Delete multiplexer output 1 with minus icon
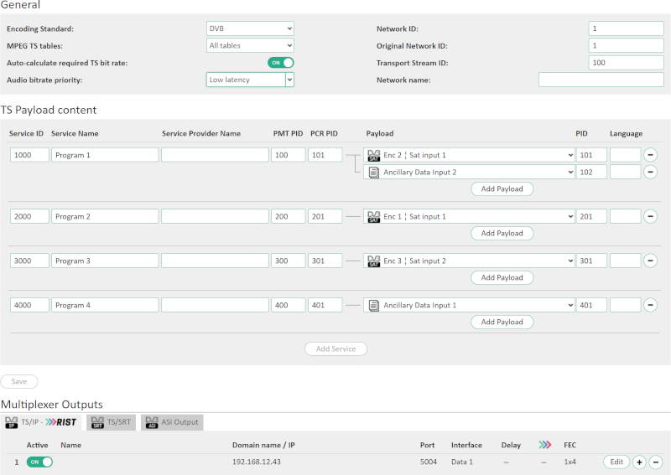This screenshot has height=475, width=671. (656, 462)
